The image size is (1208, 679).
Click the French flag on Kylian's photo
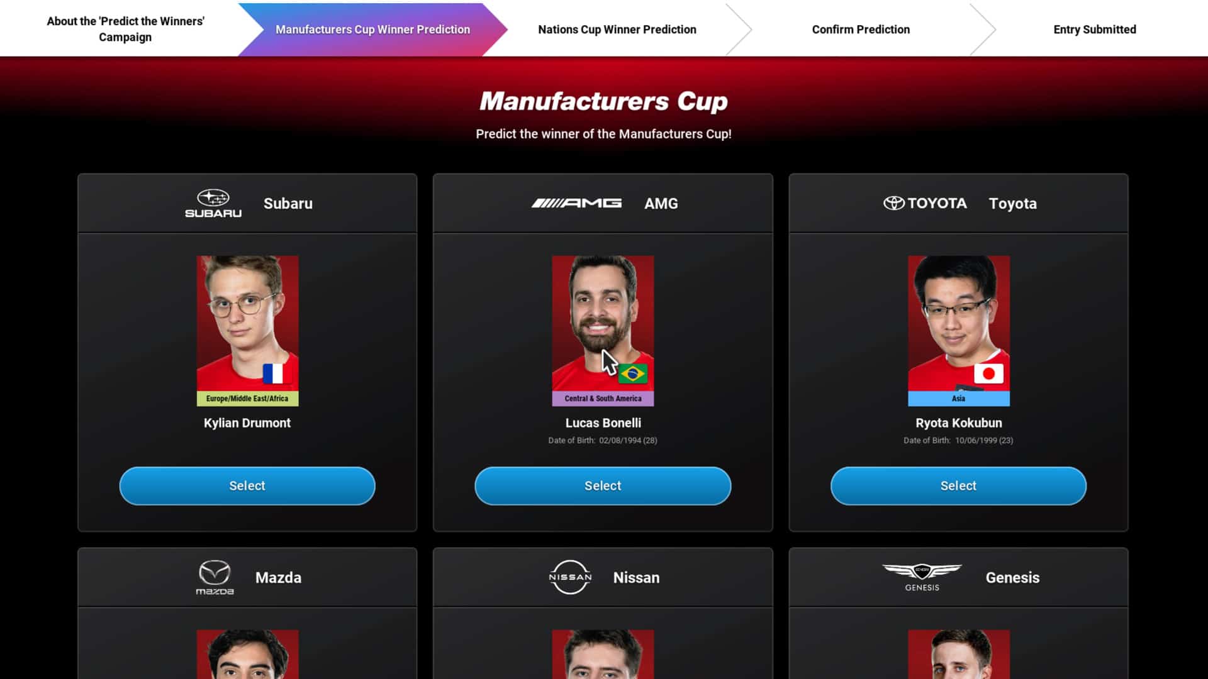click(x=273, y=373)
